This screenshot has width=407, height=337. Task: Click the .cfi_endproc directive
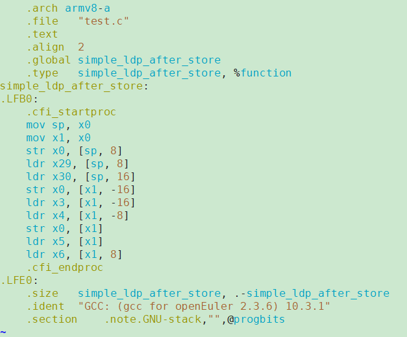(65, 268)
